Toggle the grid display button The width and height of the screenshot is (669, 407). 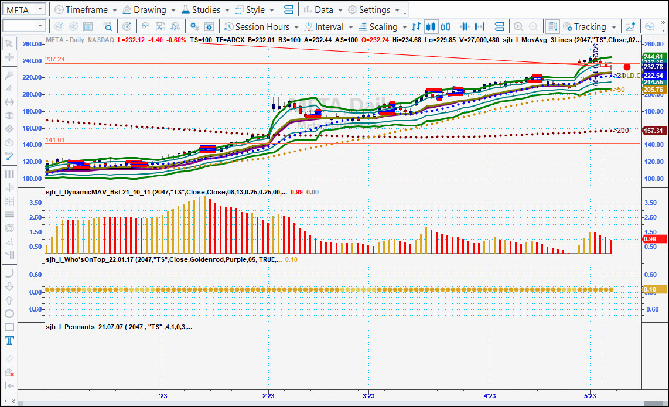click(552, 27)
